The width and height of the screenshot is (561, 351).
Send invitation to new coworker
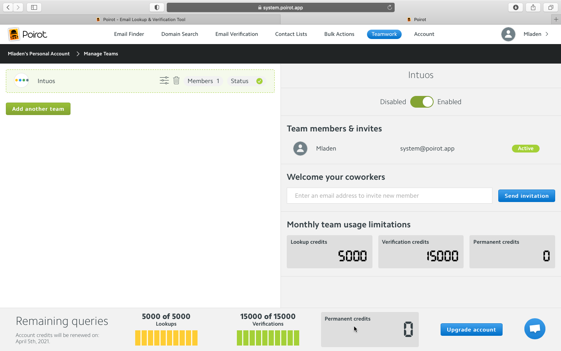[526, 196]
